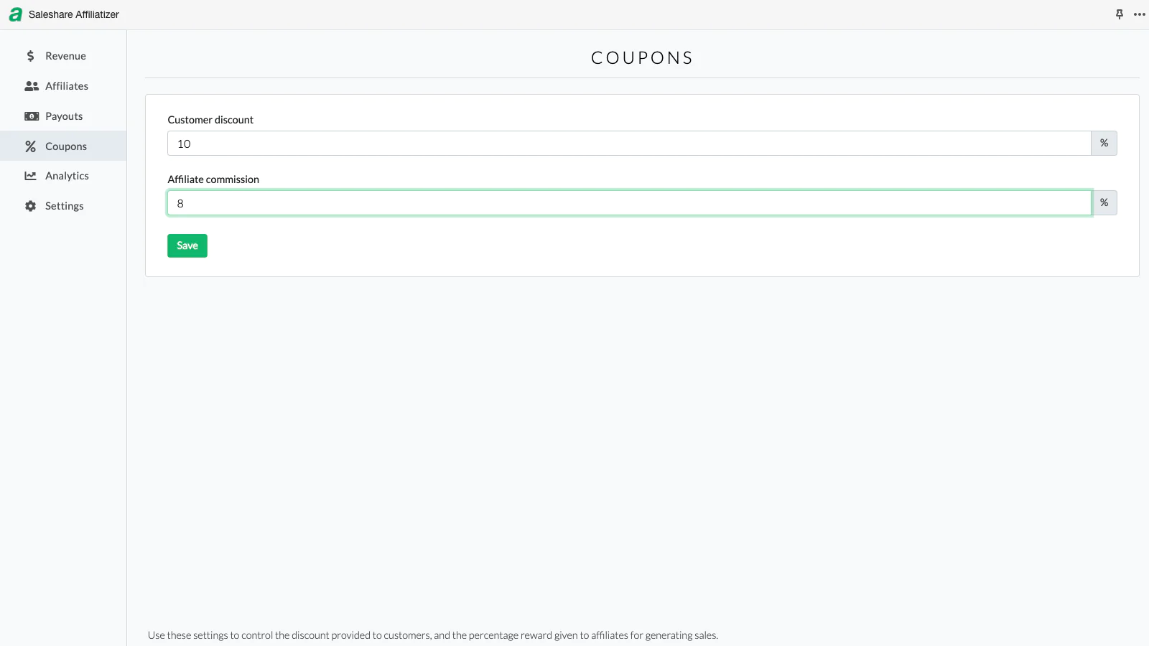Open Settings from the sidebar
The image size is (1149, 646).
[65, 206]
